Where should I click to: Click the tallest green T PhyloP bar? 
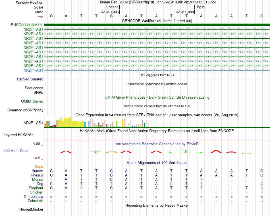186,151
